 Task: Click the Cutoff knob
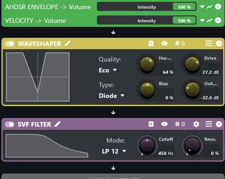[147, 145]
